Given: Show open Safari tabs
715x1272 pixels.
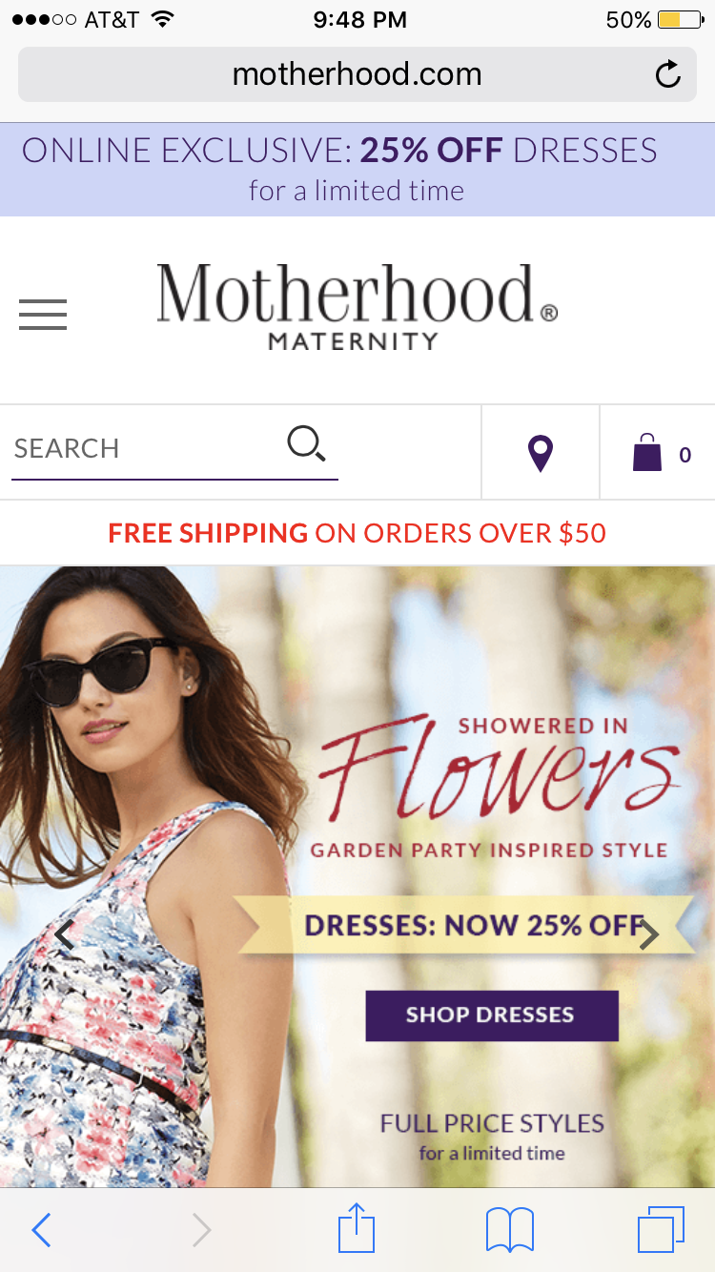Looking at the screenshot, I should [661, 1229].
